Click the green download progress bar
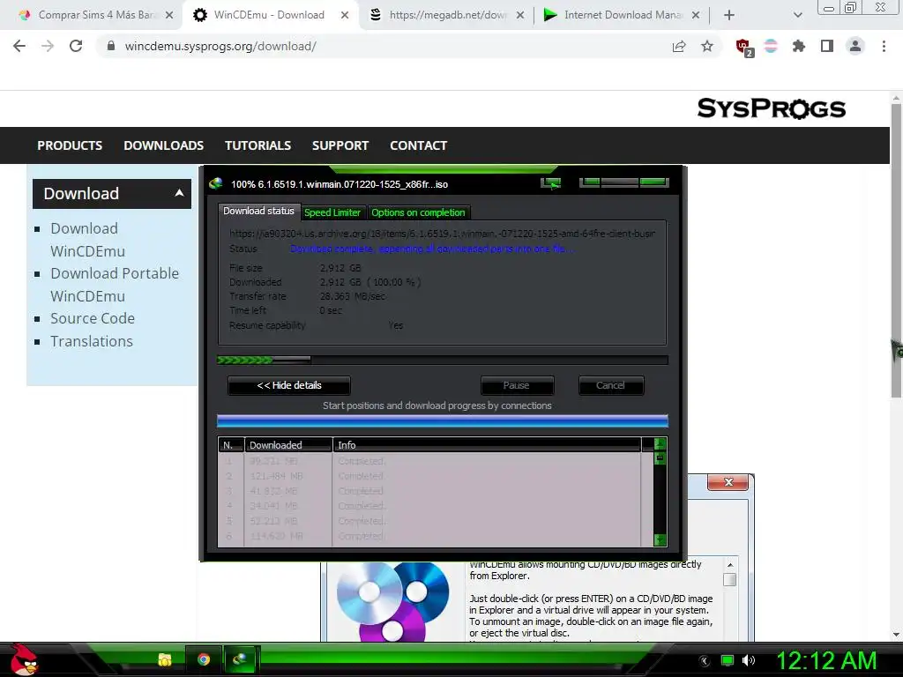 click(443, 361)
